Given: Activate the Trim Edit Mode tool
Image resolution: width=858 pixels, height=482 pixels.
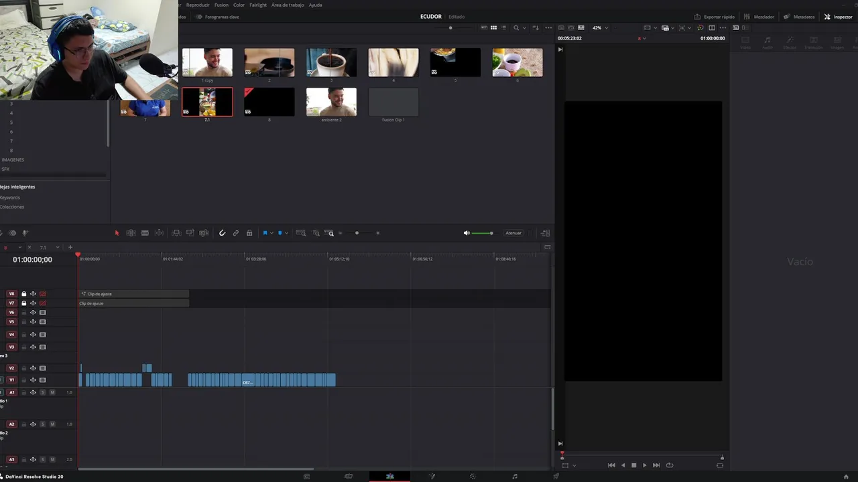Looking at the screenshot, I should coord(131,233).
